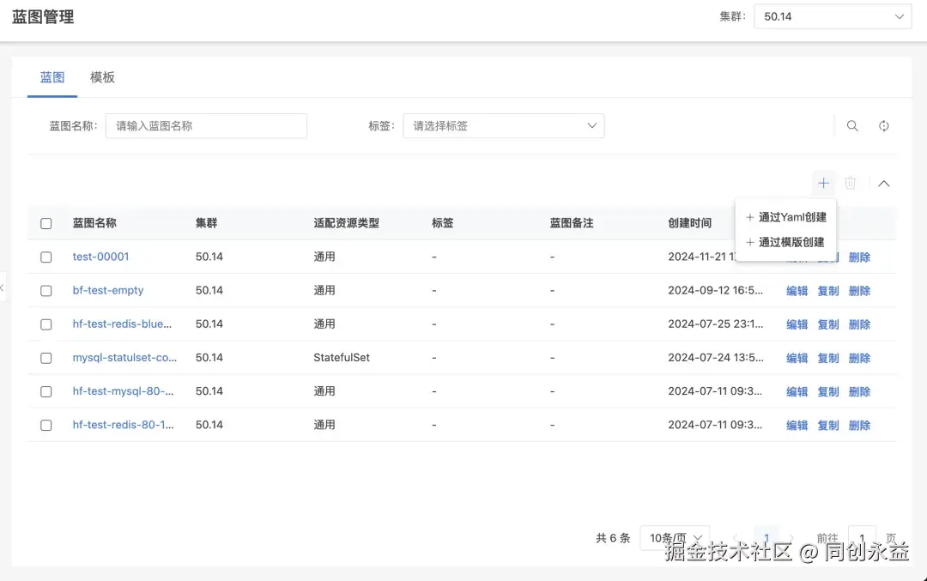Open the 集群 cluster dropdown showing 50.14
This screenshot has height=581, width=927.
[831, 16]
